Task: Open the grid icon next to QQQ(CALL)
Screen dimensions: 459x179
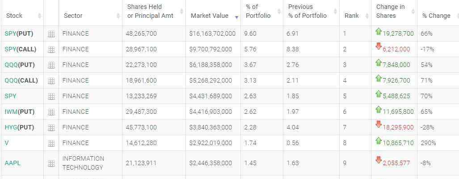Action: pyautogui.click(x=51, y=81)
